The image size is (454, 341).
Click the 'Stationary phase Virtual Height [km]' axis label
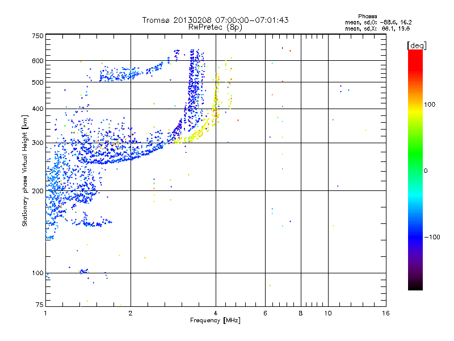point(25,170)
